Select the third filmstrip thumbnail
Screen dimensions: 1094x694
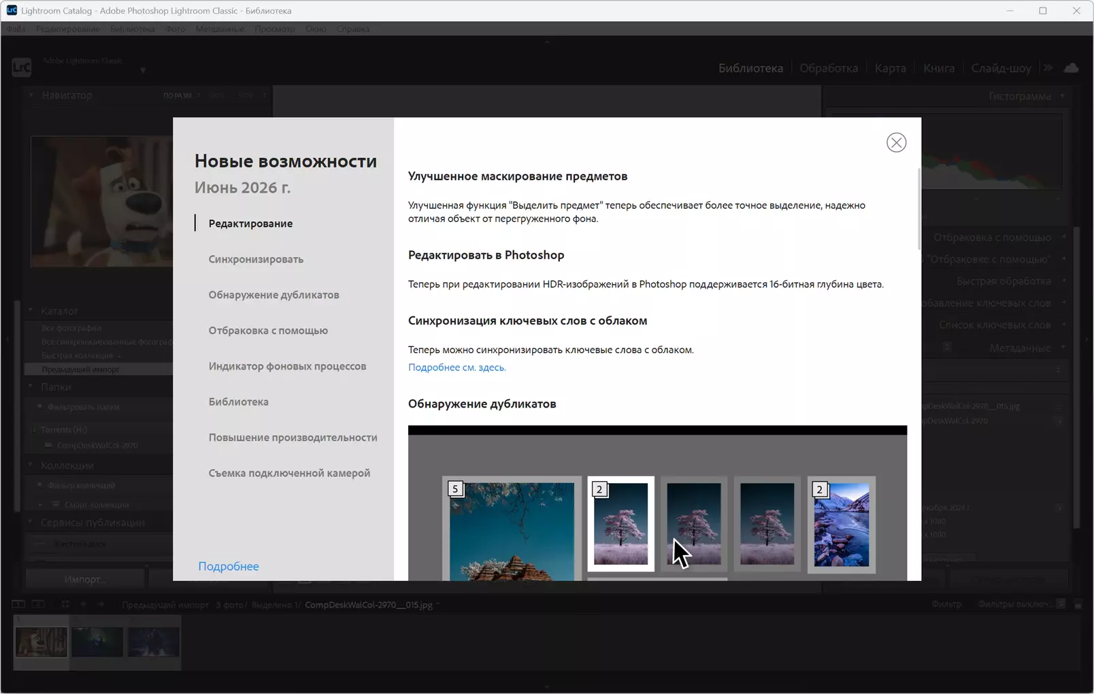click(x=154, y=642)
